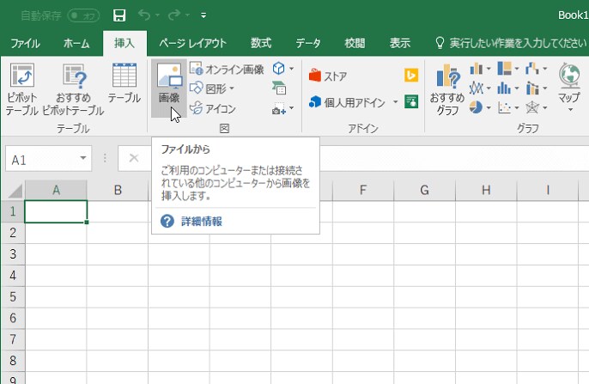
Task: Toggle the 自動保存 AutoSave switch
Action: coord(83,15)
